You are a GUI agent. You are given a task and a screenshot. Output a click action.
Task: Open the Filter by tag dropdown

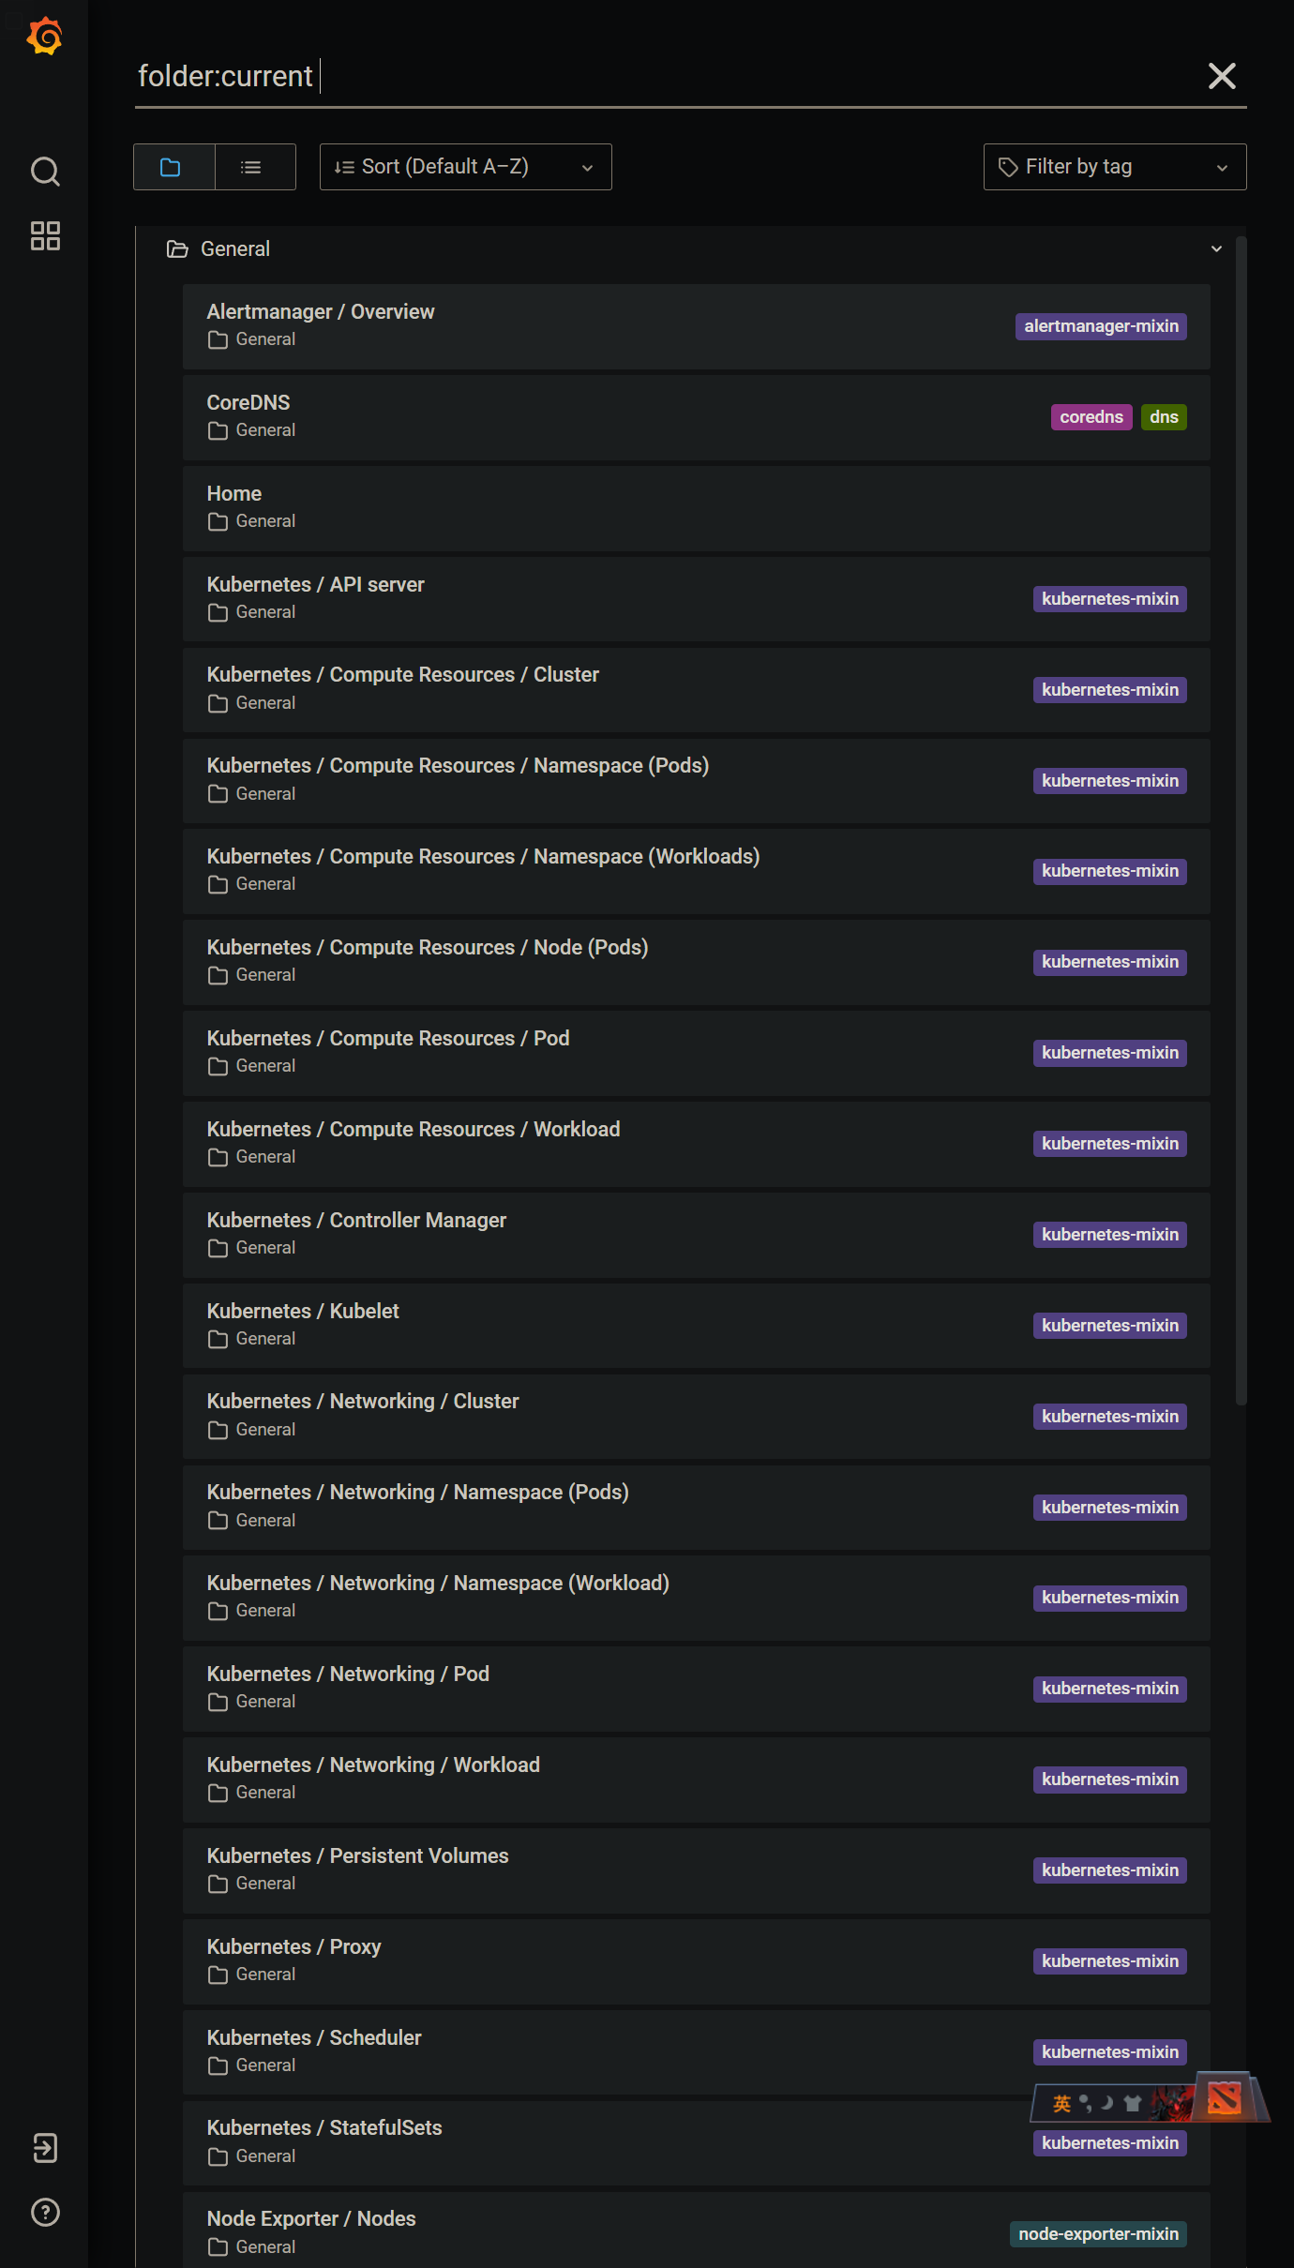pyautogui.click(x=1114, y=168)
